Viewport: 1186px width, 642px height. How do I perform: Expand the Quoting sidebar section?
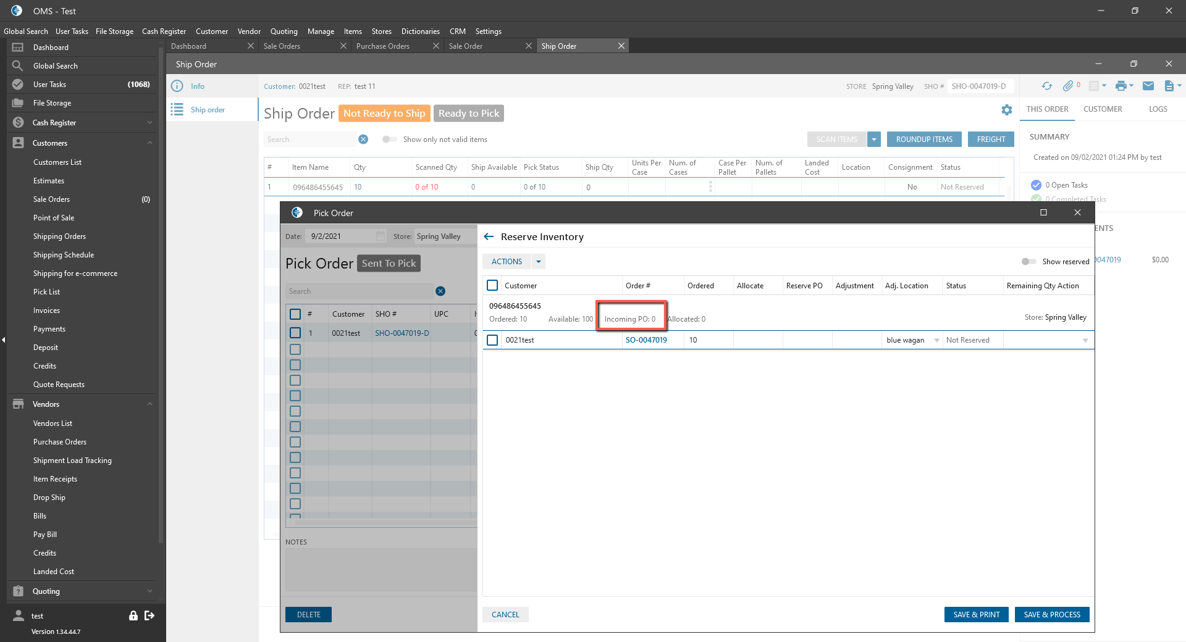(x=150, y=591)
